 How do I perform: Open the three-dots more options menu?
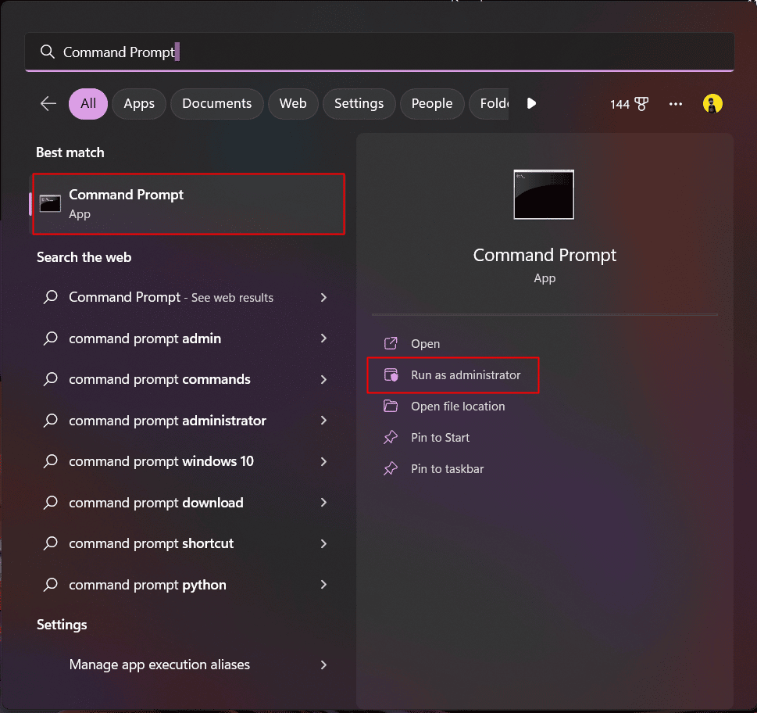click(676, 104)
